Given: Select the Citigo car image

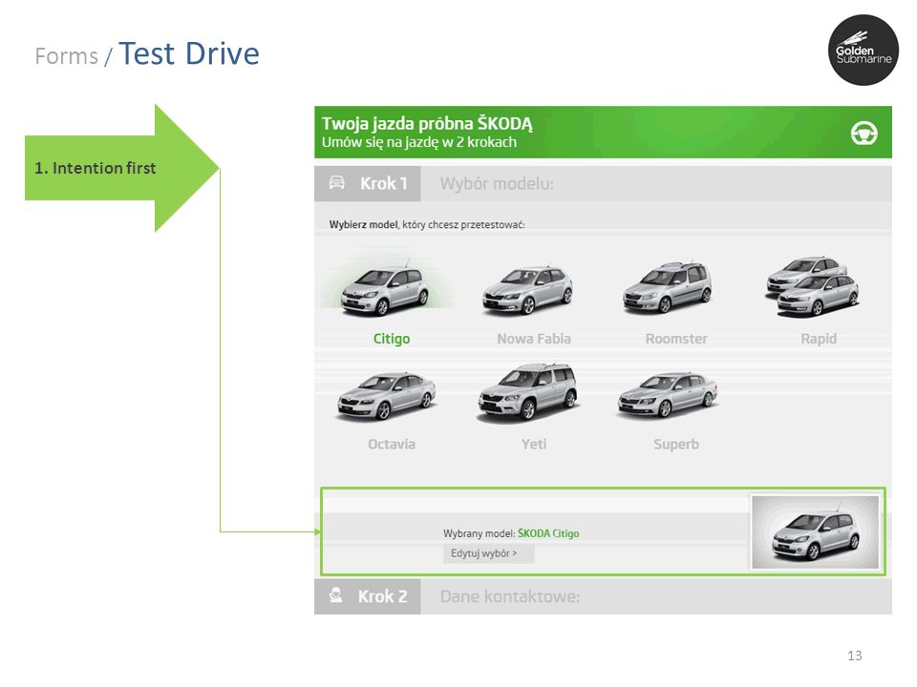Looking at the screenshot, I should (x=385, y=290).
